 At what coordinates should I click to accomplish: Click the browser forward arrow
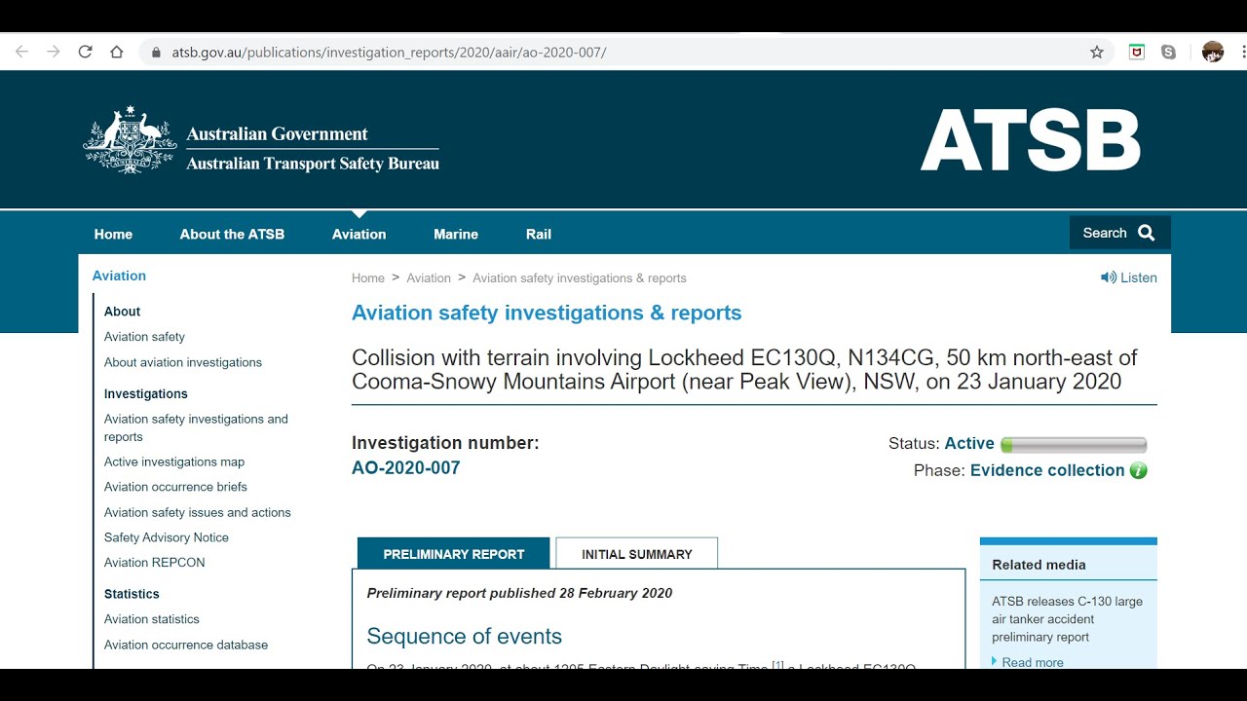[x=54, y=53]
